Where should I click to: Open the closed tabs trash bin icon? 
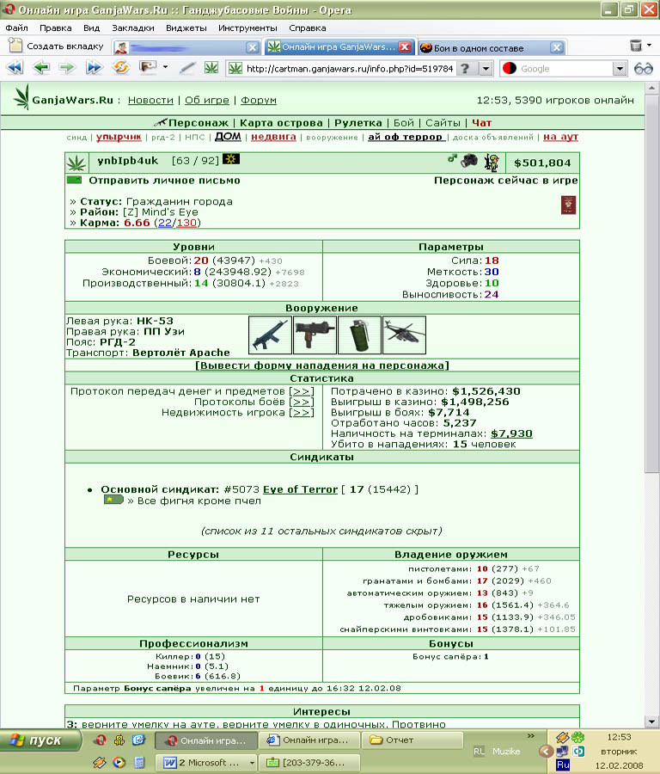coord(636,46)
